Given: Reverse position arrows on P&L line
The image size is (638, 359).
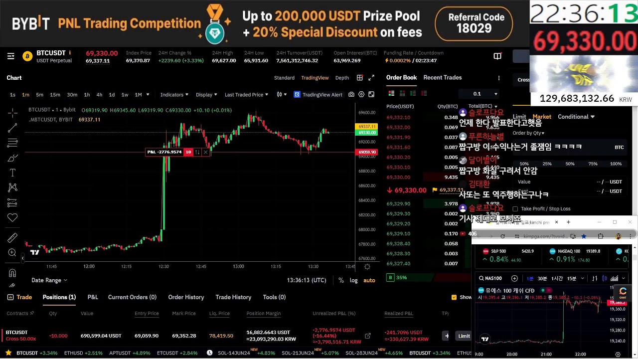Looking at the screenshot, I should [197, 152].
